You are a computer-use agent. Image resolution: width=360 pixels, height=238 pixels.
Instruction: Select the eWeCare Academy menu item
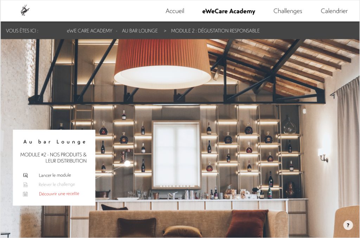(x=229, y=11)
